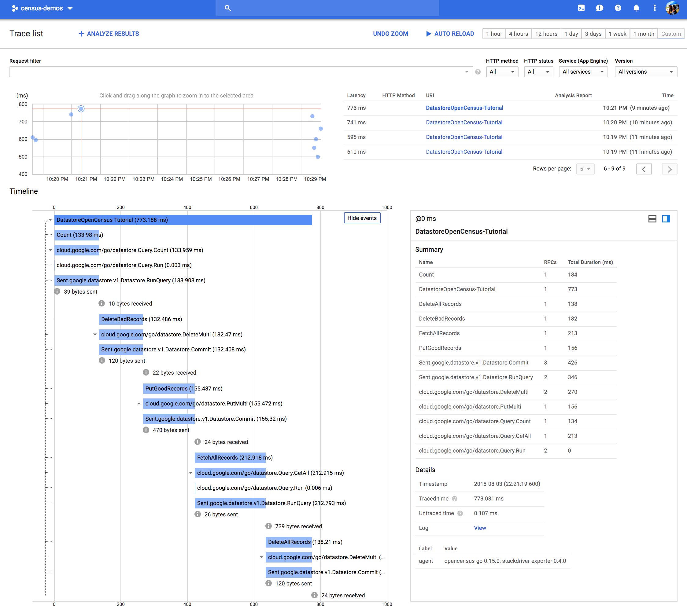Switch details panel to bottom layout icon
The image size is (687, 616).
[x=652, y=219]
